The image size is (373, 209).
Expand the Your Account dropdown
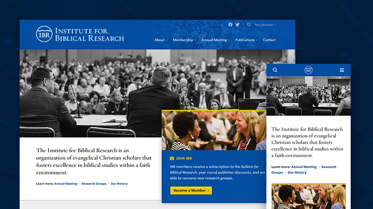(x=265, y=25)
